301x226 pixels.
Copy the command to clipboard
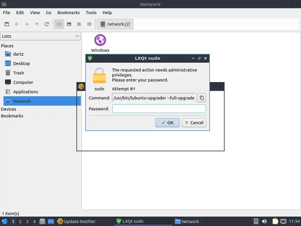point(202,98)
